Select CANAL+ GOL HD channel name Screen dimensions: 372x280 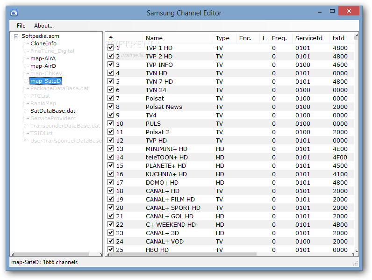click(170, 216)
